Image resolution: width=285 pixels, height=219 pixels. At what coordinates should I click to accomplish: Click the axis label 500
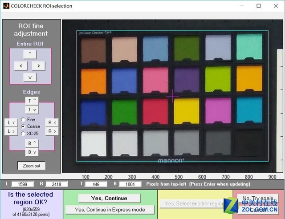point(179,177)
